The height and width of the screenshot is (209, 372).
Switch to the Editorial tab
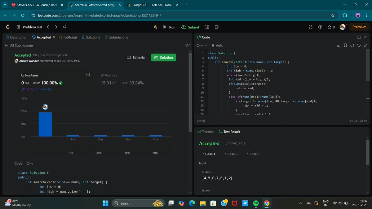[68, 37]
